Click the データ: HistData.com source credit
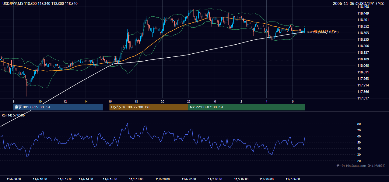 [361, 166]
